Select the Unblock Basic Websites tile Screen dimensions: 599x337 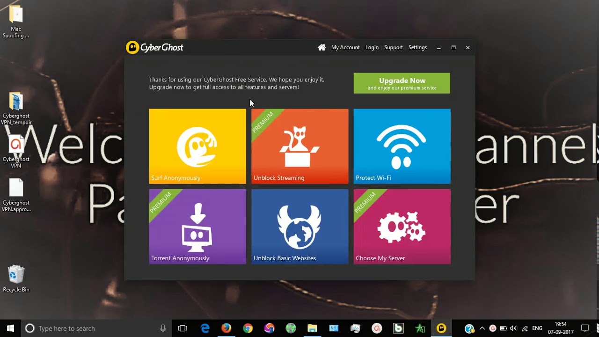point(300,227)
